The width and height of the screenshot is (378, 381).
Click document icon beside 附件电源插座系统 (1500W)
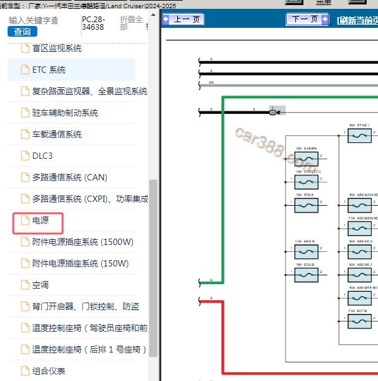(25, 242)
